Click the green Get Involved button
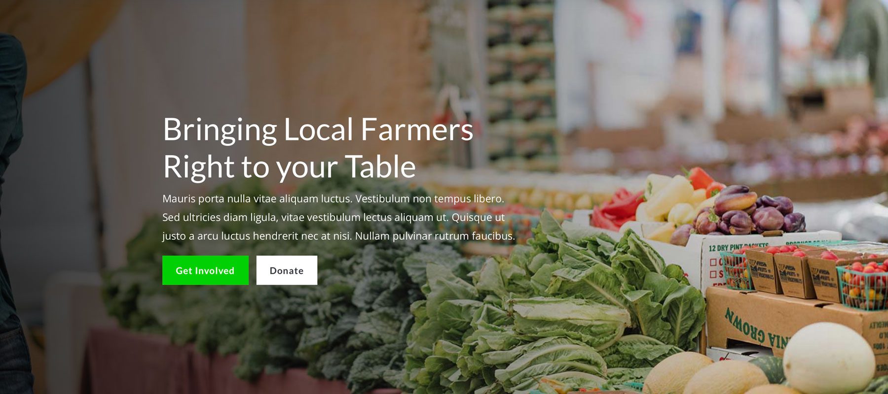The image size is (888, 394). coord(205,270)
